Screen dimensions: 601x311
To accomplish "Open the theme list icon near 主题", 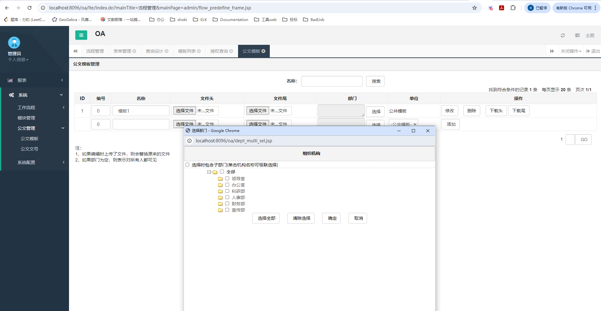I will click(x=577, y=35).
